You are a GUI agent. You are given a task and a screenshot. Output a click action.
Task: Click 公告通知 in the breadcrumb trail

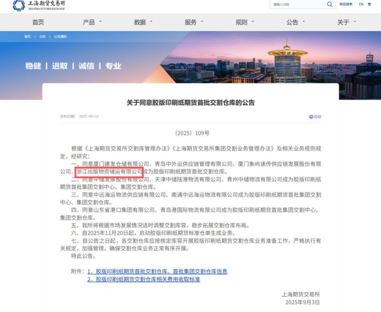point(60,37)
